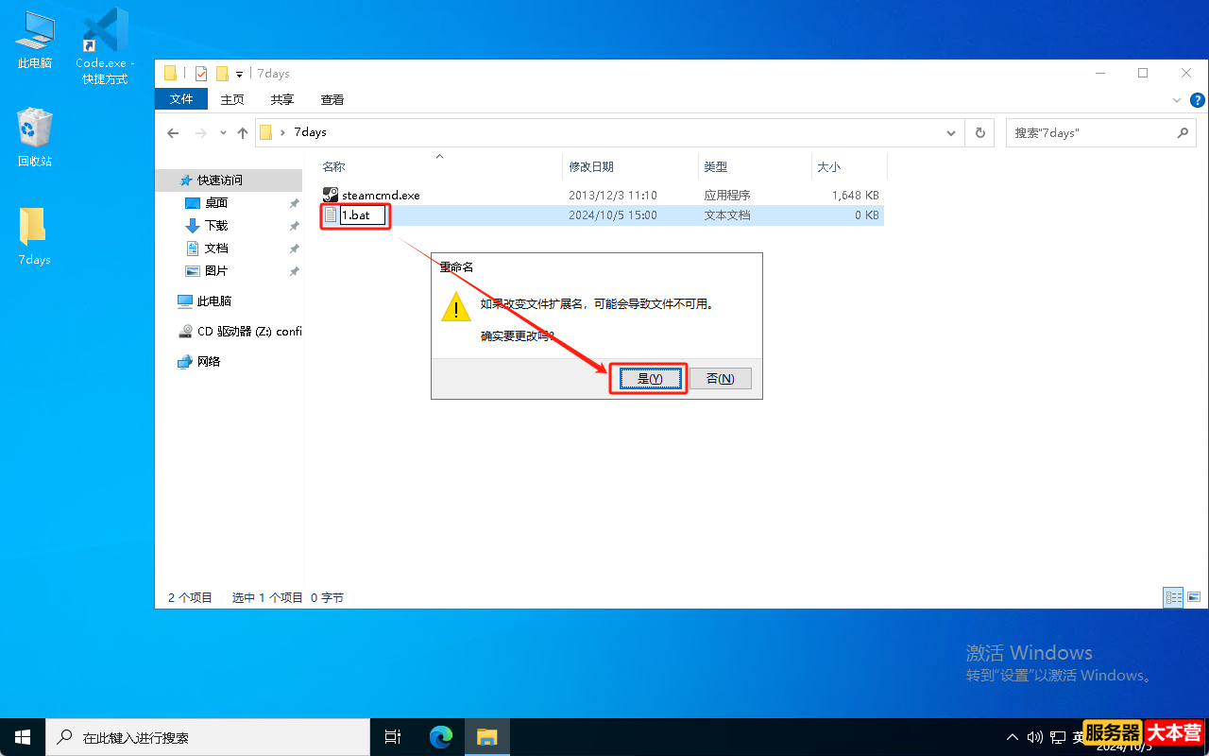Open the 共享 ribbon tab
The width and height of the screenshot is (1209, 756).
(282, 99)
